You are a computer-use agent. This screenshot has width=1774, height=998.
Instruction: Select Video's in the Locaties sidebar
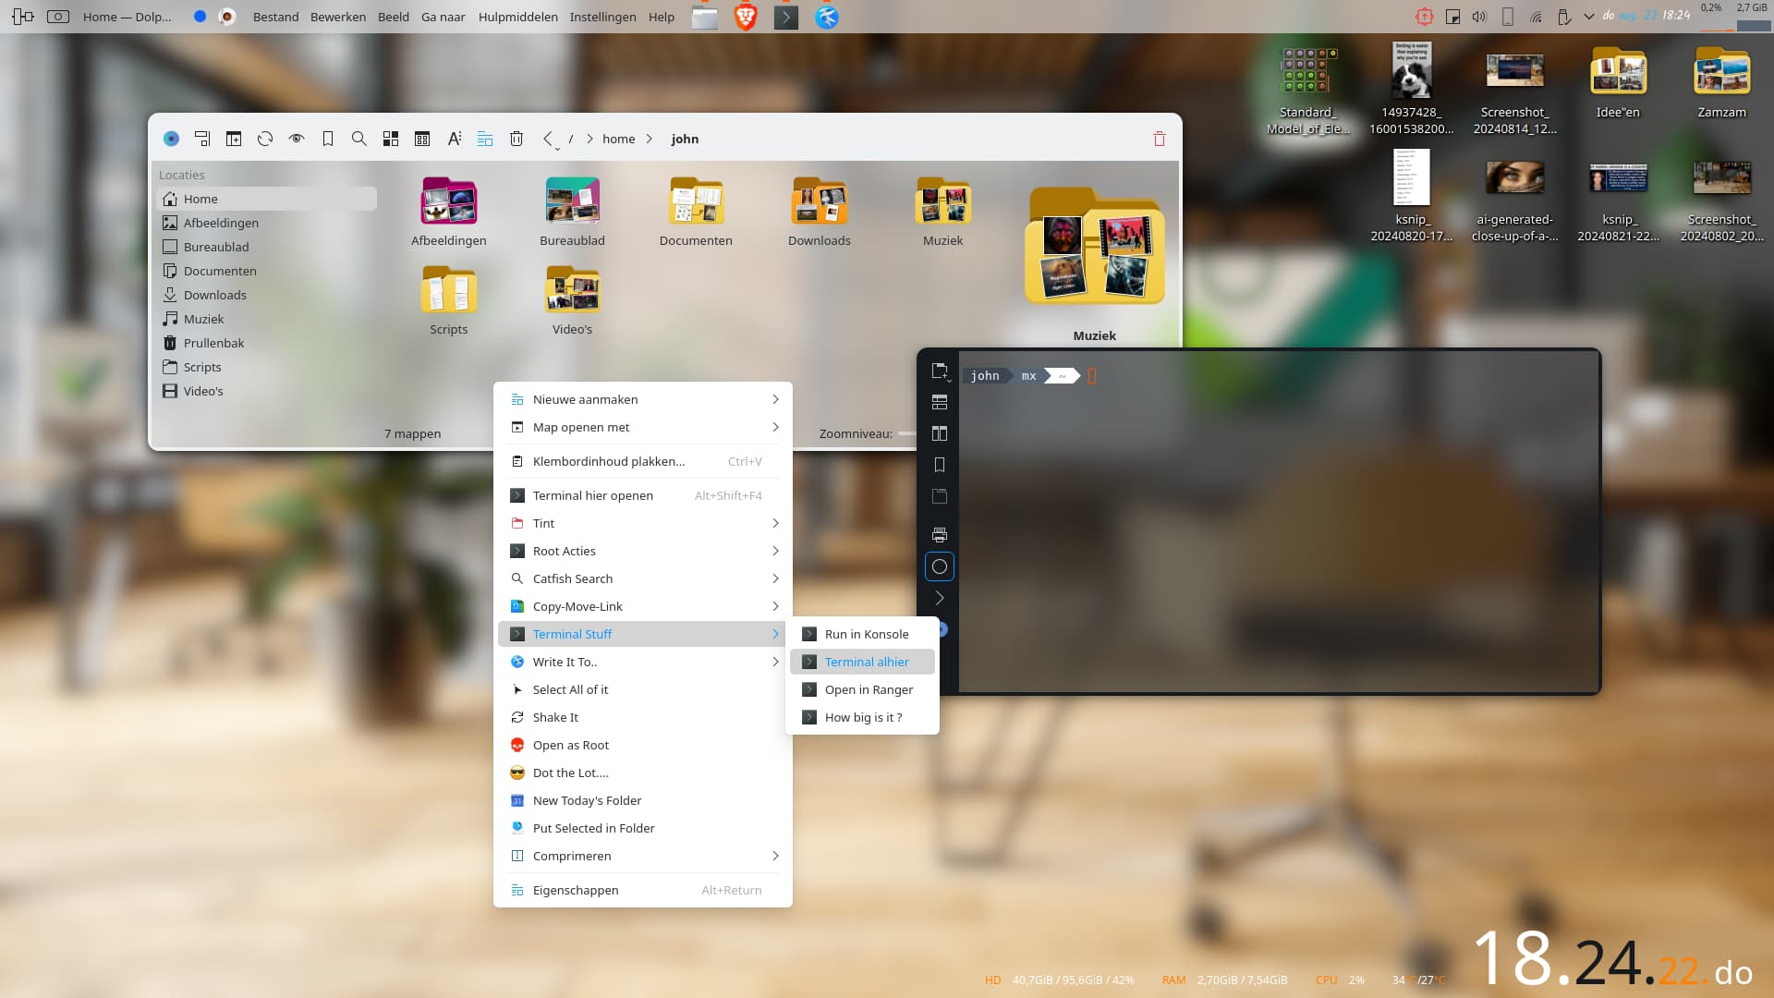[x=268, y=391]
